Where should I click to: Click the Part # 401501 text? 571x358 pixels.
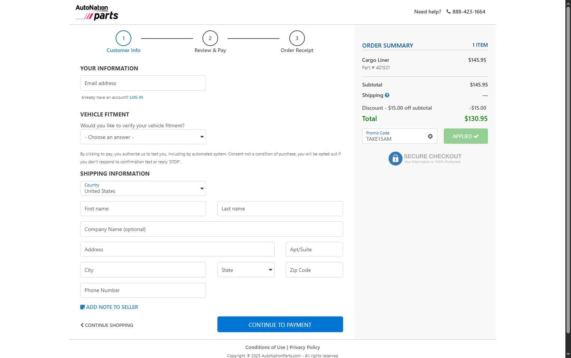[x=376, y=68]
